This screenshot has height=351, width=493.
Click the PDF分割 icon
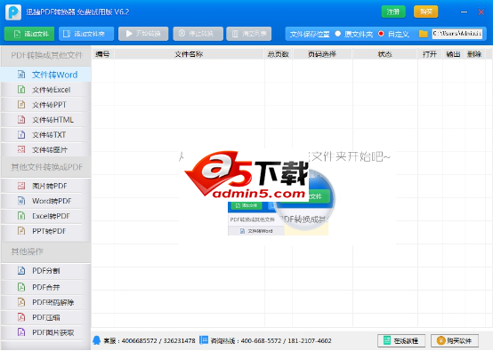[21, 271]
